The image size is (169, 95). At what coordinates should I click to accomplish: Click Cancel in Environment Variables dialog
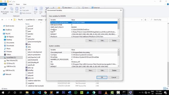pyautogui.click(x=114, y=77)
